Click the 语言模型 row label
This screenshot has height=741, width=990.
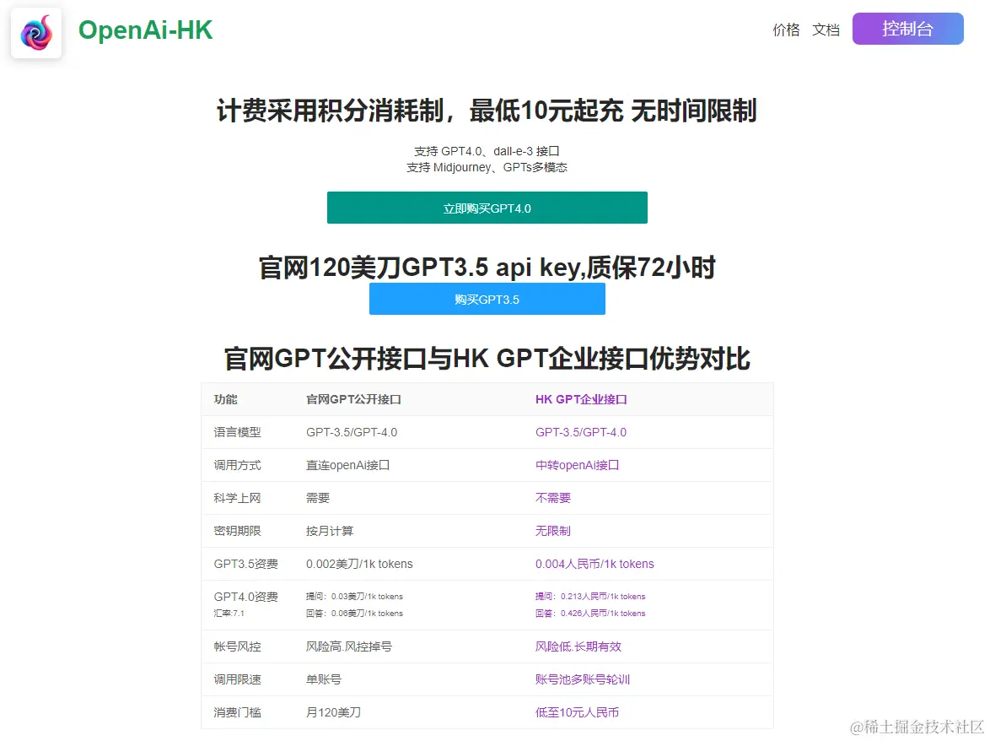pyautogui.click(x=237, y=432)
